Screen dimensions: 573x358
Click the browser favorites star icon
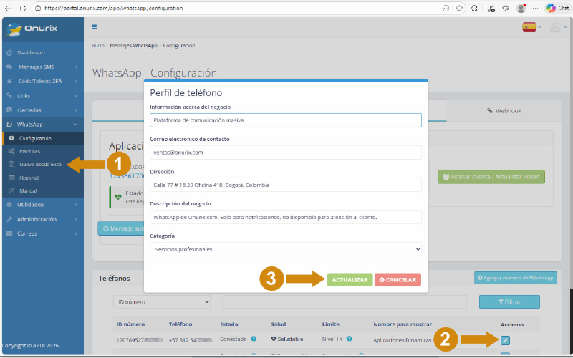pos(459,8)
